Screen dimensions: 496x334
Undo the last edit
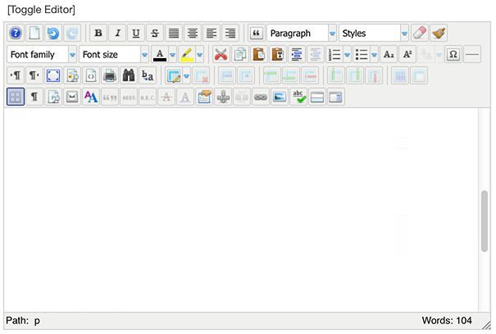53,33
